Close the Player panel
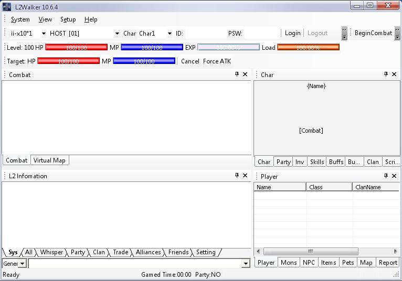The width and height of the screenshot is (402, 281). 394,176
